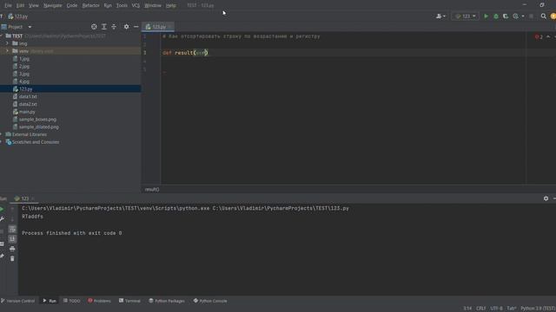556x312 pixels.
Task: Expand the img folder
Action: tap(8, 43)
